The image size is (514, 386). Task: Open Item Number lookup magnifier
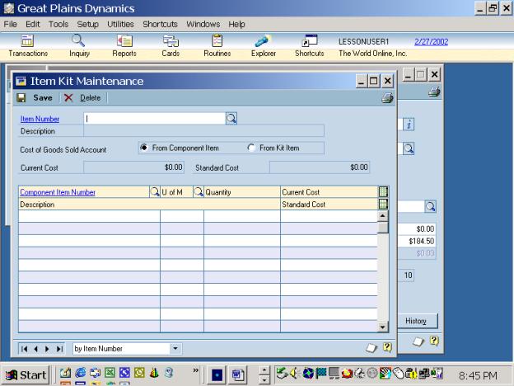click(231, 119)
